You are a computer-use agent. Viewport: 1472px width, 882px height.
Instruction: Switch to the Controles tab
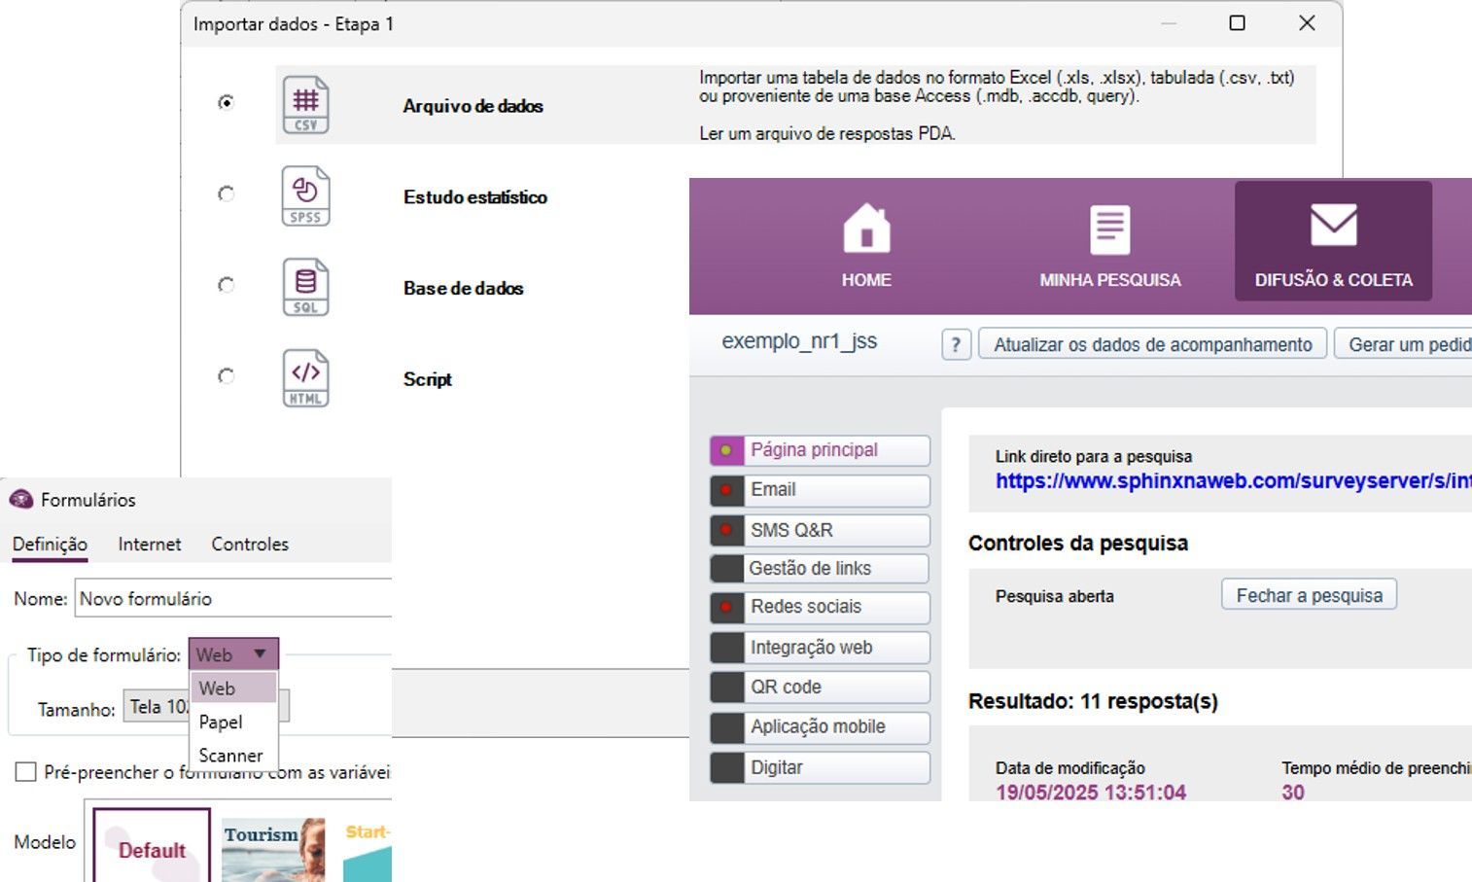(x=250, y=545)
